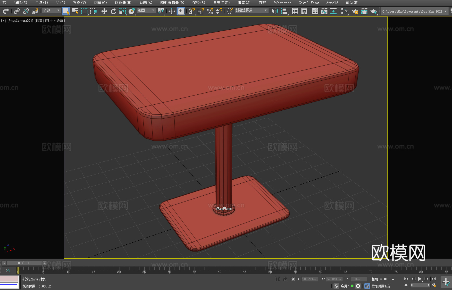The image size is (452, 290).
Task: Open the 修改器(M) menu
Action: (x=123, y=3)
